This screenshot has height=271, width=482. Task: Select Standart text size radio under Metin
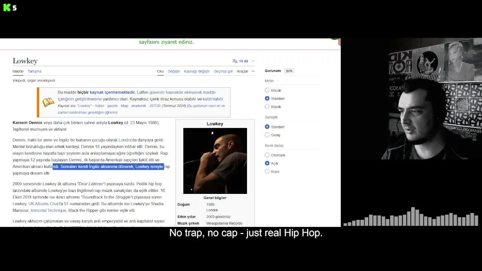(x=267, y=99)
